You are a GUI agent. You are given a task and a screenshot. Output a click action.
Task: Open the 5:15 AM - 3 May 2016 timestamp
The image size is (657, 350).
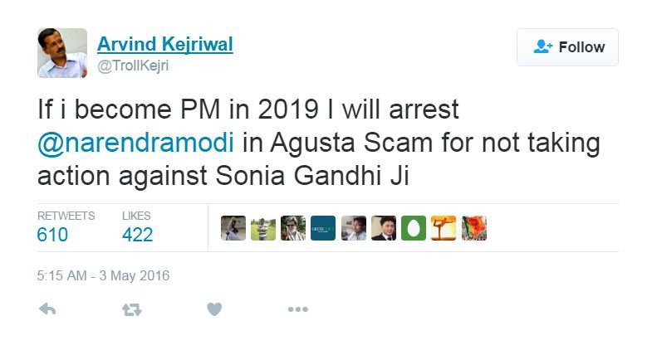pos(103,276)
